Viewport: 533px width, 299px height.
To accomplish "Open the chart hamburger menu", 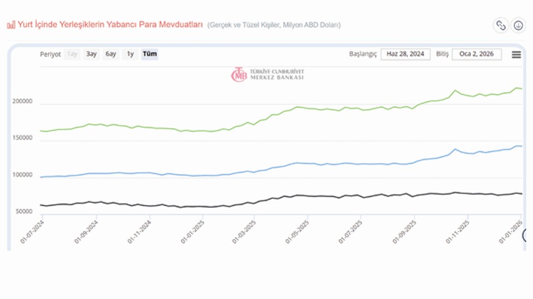I will tap(516, 55).
